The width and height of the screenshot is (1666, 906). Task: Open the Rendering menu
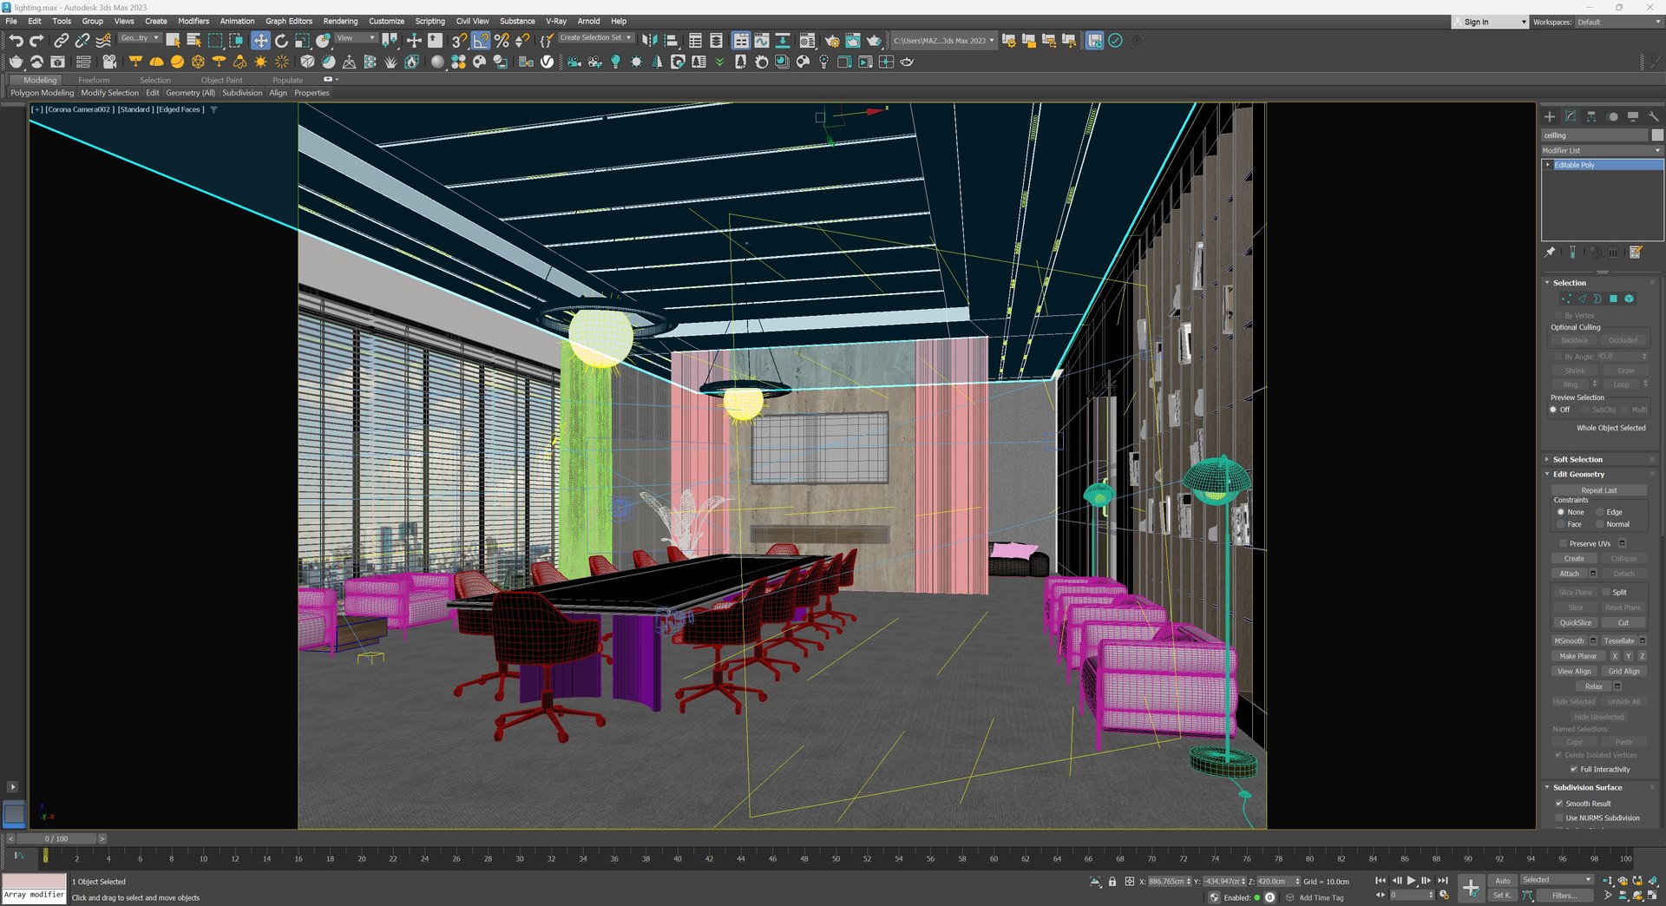340,22
